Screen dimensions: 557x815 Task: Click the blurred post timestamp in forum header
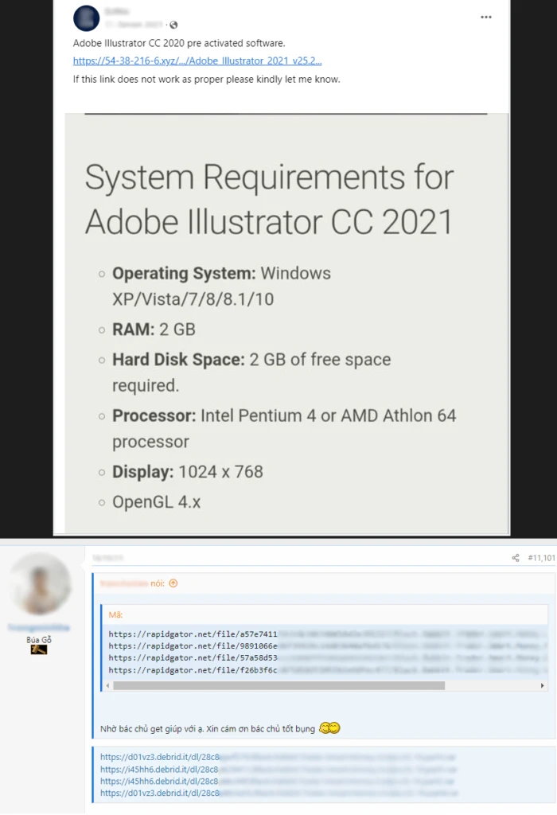coord(107,558)
